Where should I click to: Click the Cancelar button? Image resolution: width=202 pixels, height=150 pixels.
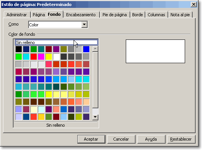[x=121, y=139]
